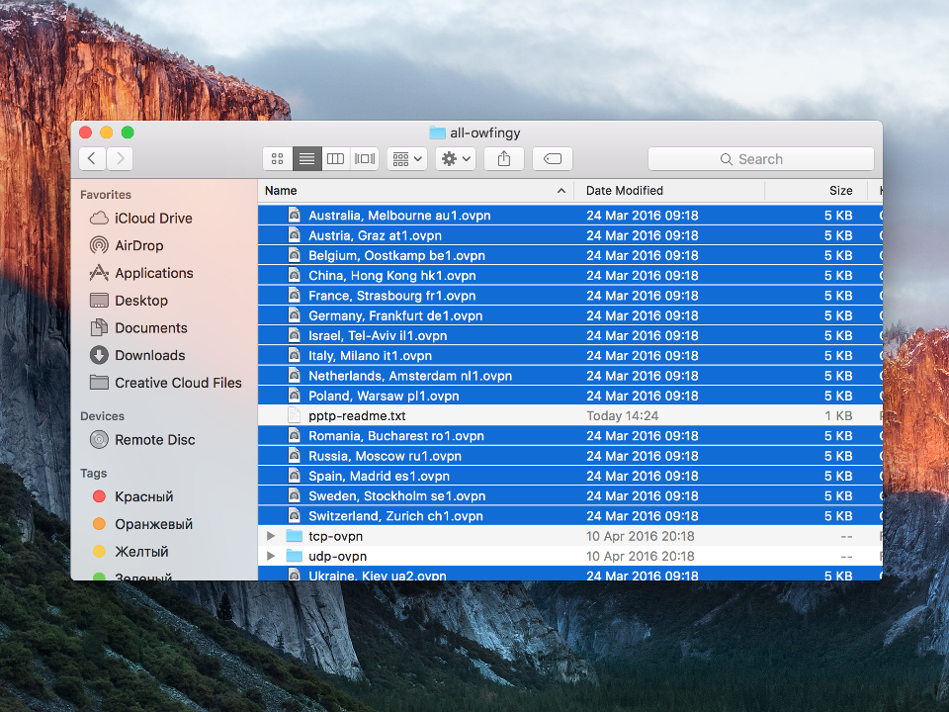The image size is (949, 712).
Task: Select the udp-ovpn folder name
Action: pos(337,556)
